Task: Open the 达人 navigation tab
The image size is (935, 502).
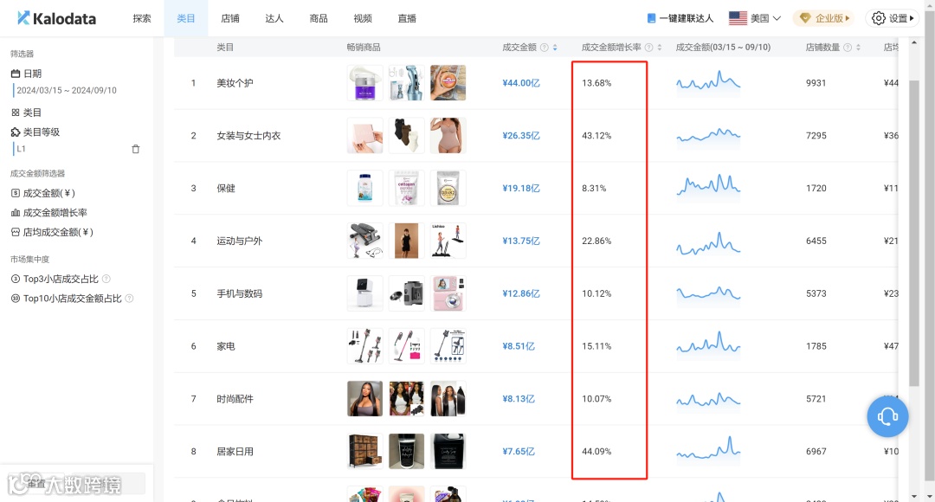Action: tap(274, 17)
